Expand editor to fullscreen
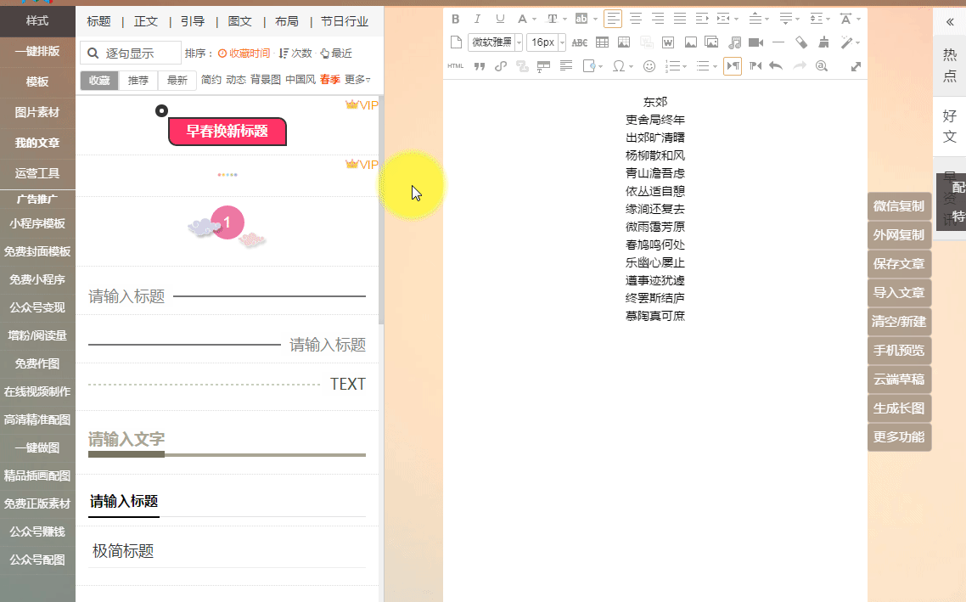This screenshot has height=602, width=966. pyautogui.click(x=856, y=66)
